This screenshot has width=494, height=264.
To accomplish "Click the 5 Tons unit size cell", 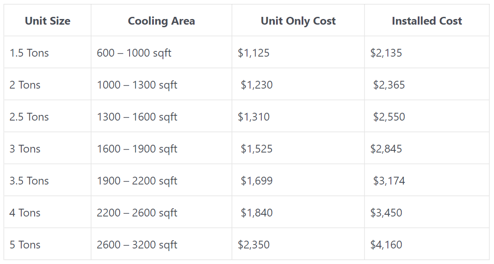I will click(25, 245).
